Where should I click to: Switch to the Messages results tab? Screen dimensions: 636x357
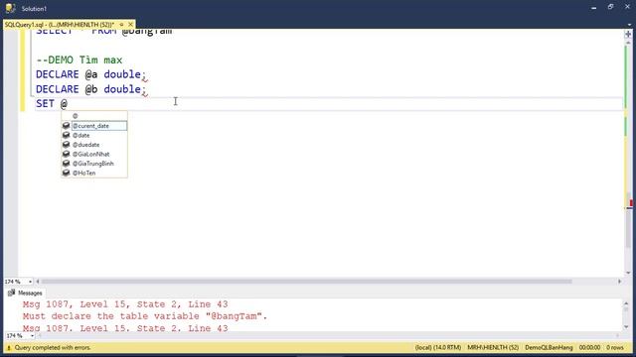[x=25, y=293]
